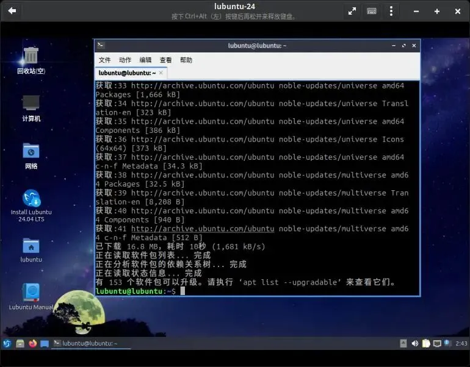Viewport: 470px width, 367px height.
Task: Open the 回收站 trash desktop icon
Action: 31,60
